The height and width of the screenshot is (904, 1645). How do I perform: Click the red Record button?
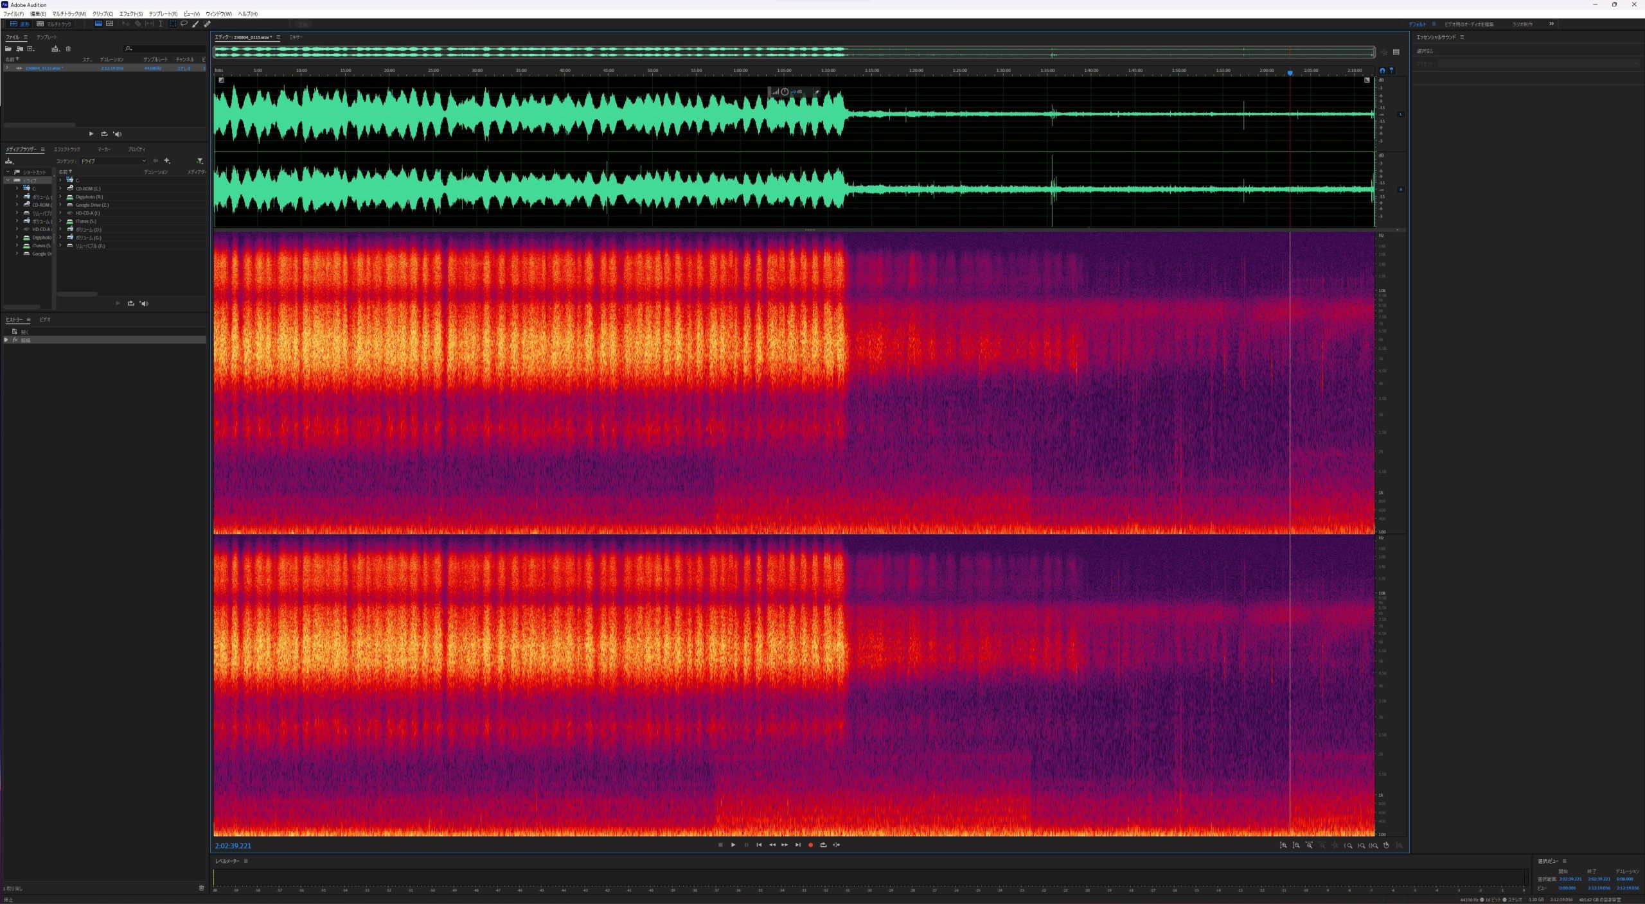[810, 845]
